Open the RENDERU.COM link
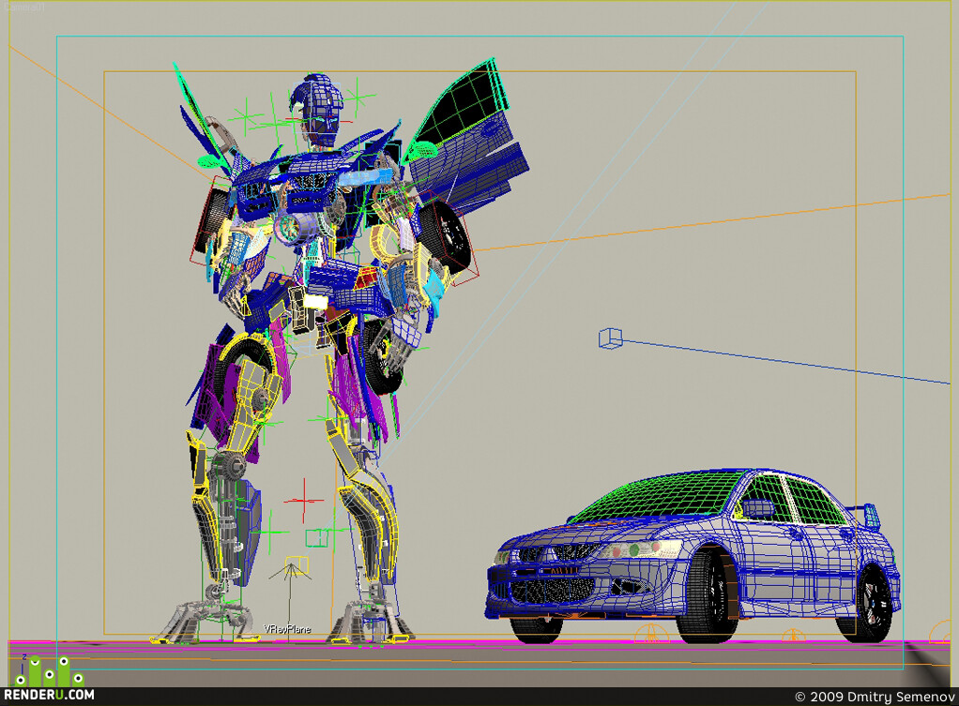The width and height of the screenshot is (959, 706). pos(49,695)
